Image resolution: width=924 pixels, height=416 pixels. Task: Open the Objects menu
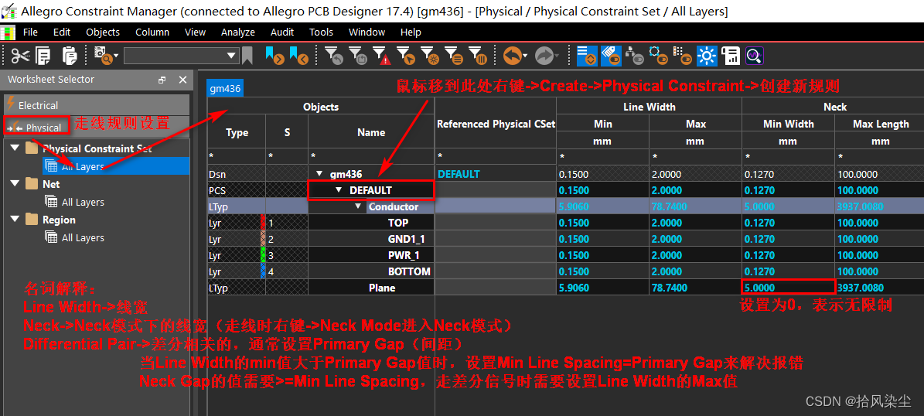coord(103,32)
